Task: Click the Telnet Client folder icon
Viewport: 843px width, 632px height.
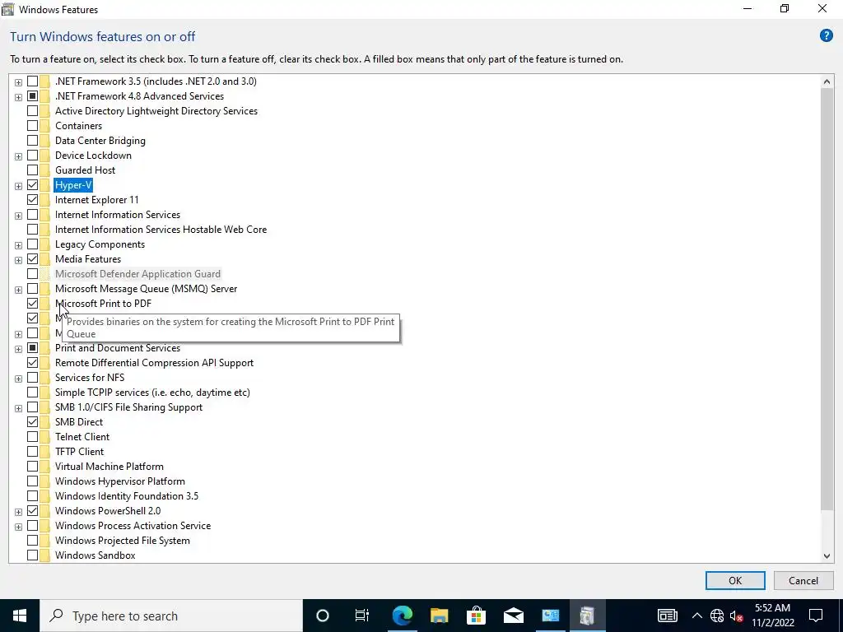Action: pos(44,437)
